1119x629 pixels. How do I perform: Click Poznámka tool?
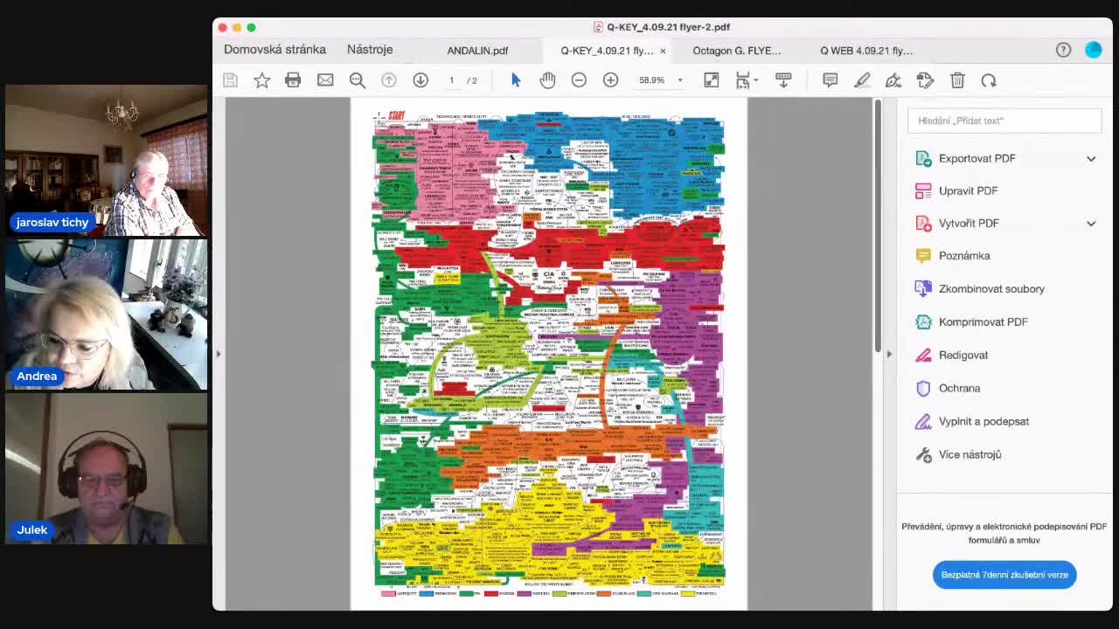pos(964,255)
